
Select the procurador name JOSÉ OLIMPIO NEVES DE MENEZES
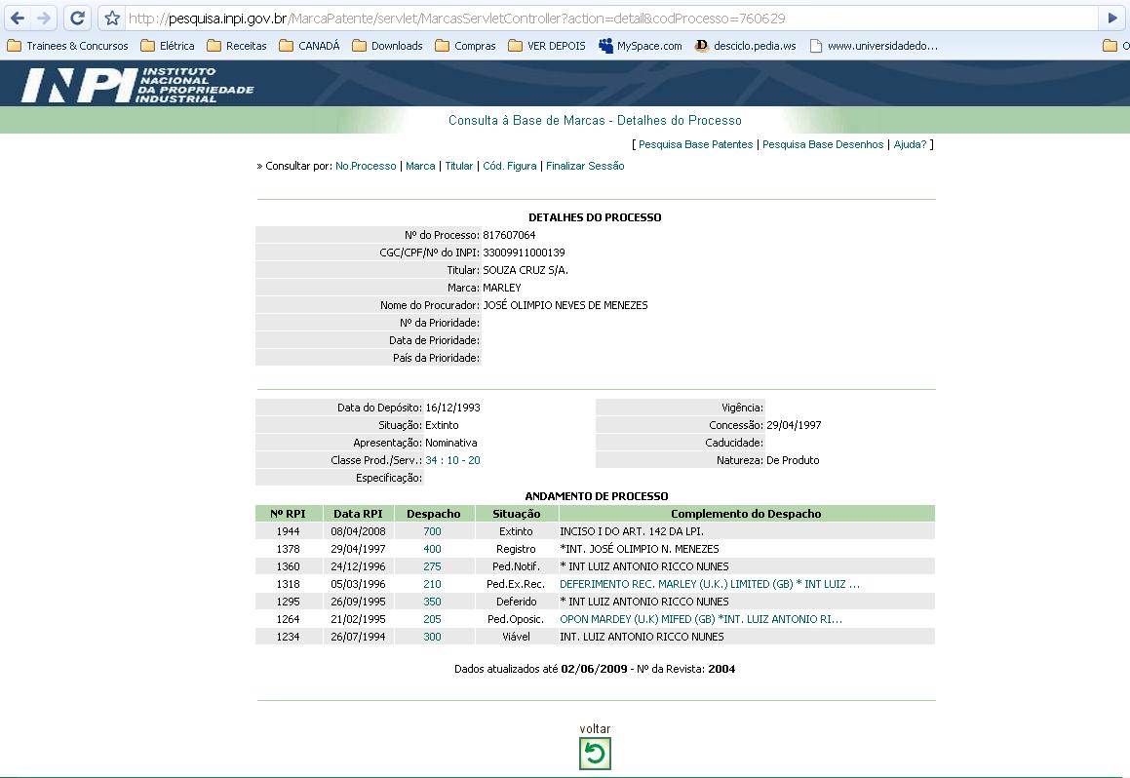[565, 305]
